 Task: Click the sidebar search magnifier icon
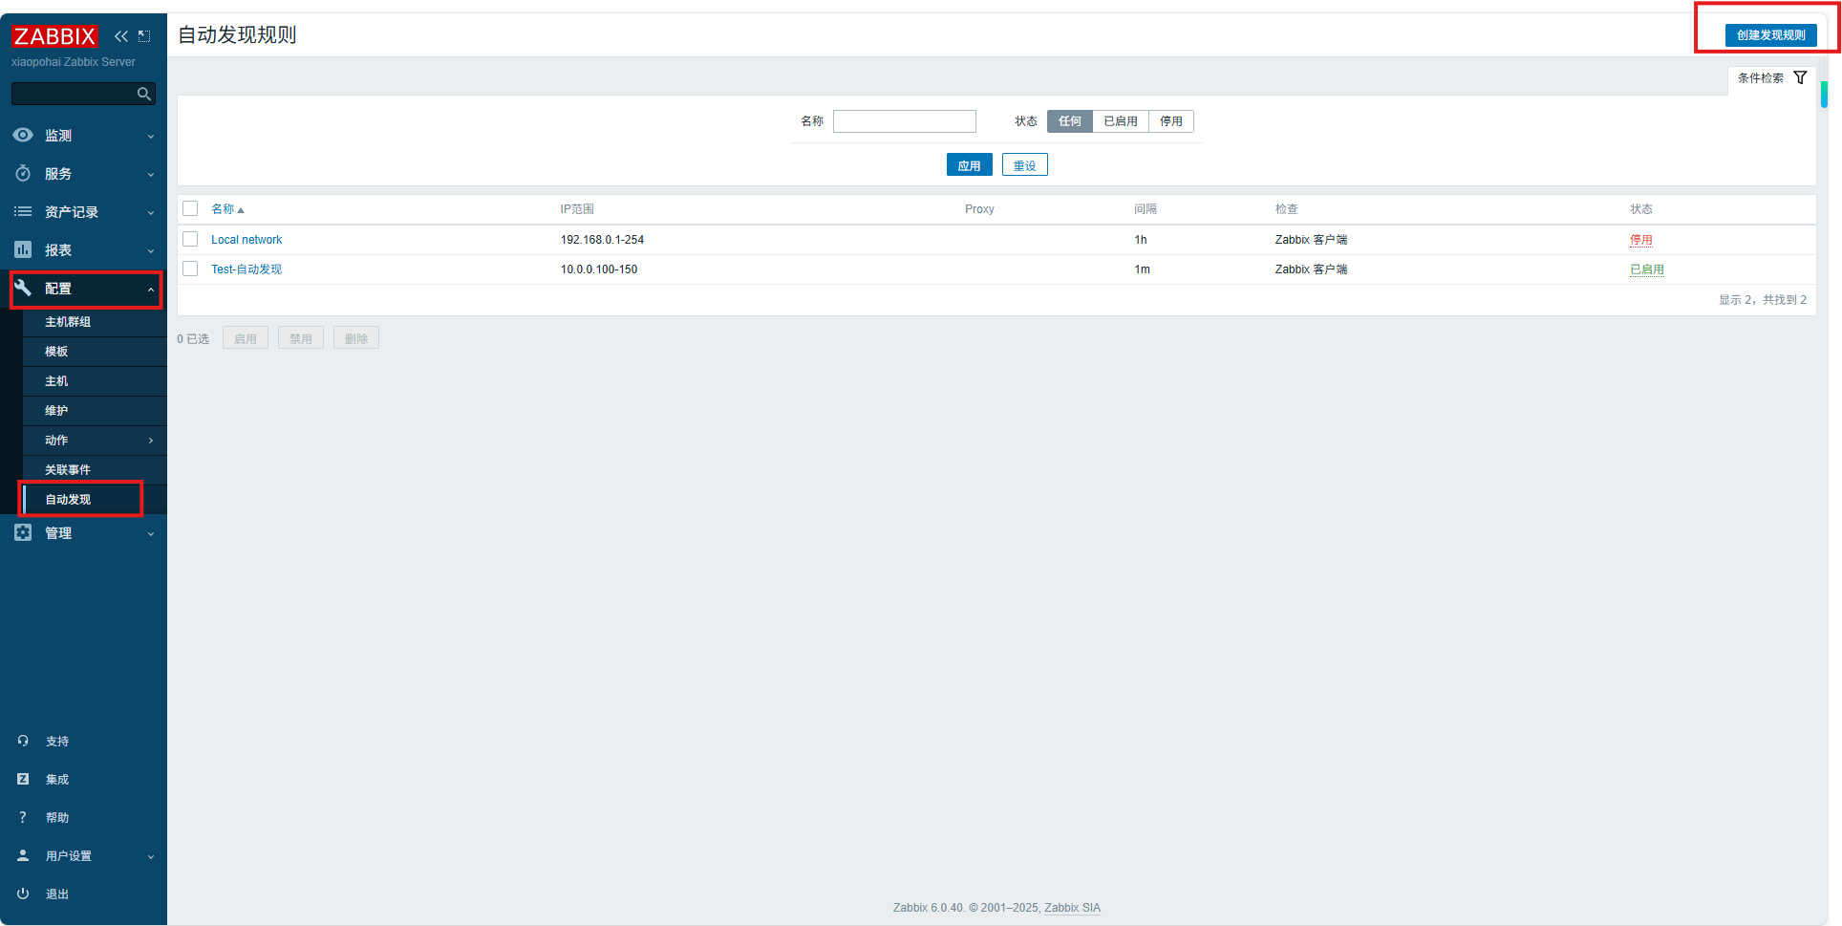pyautogui.click(x=143, y=93)
